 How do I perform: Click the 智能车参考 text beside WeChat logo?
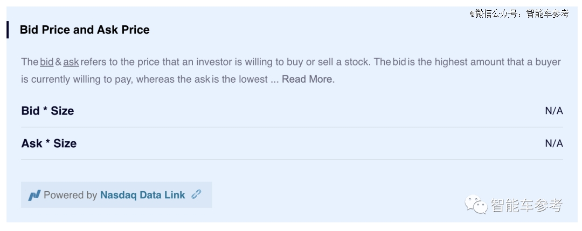tap(526, 205)
